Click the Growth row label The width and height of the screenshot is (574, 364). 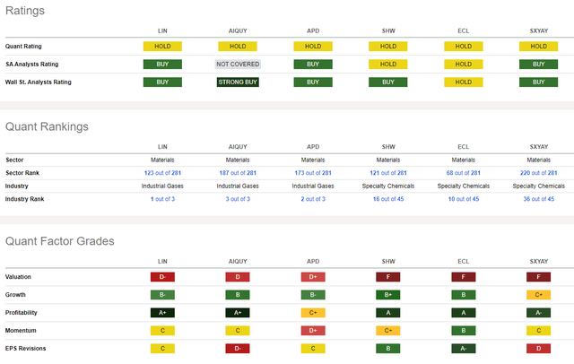[15, 295]
